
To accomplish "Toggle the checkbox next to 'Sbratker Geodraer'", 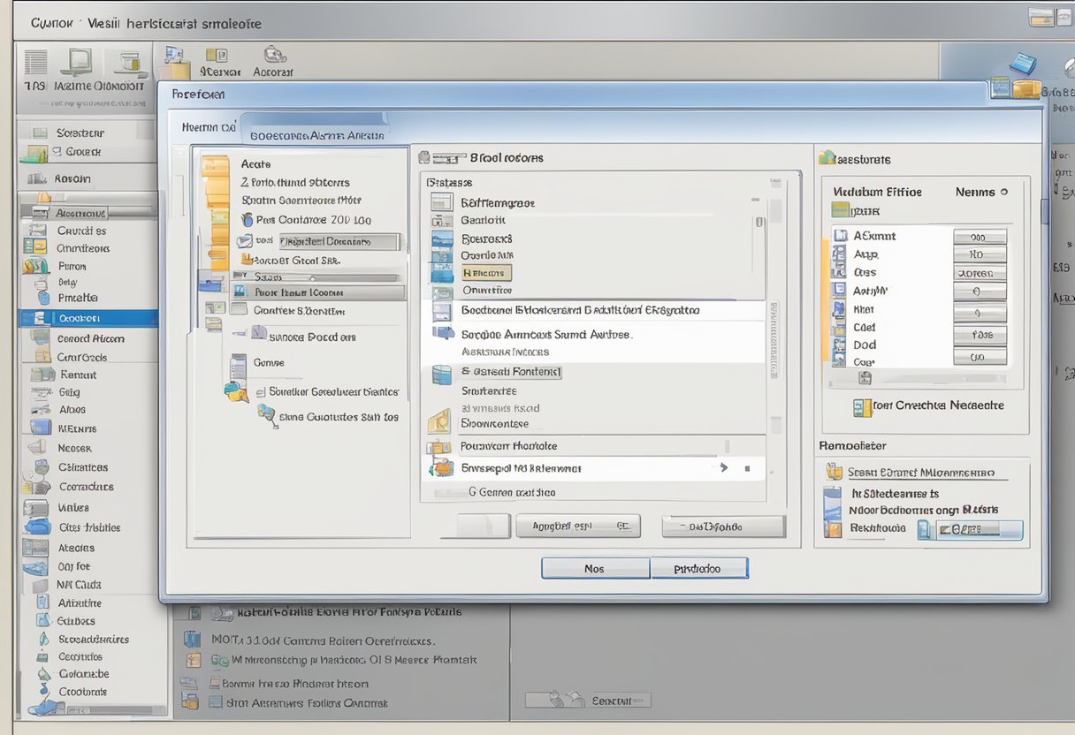I will point(261,391).
